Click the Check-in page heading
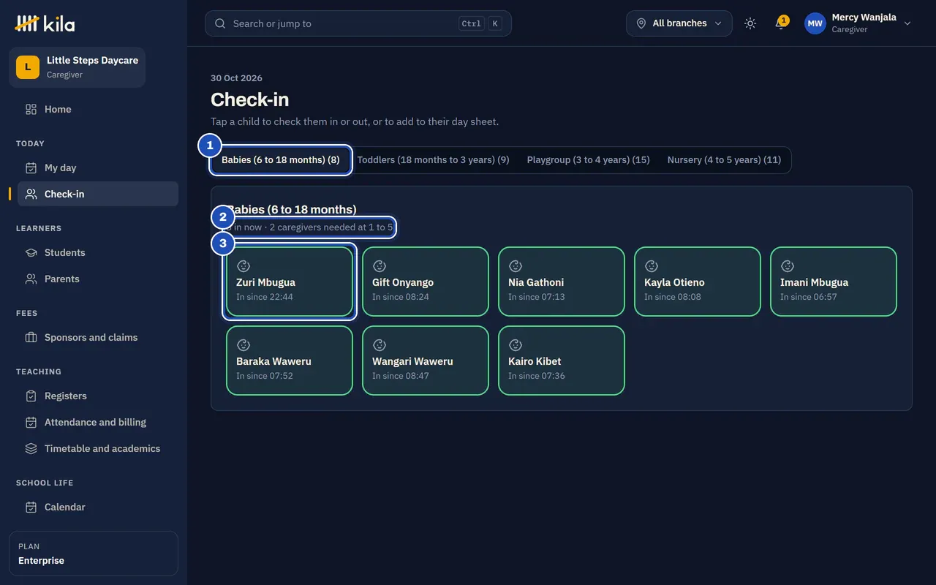This screenshot has height=585, width=936. [x=250, y=99]
